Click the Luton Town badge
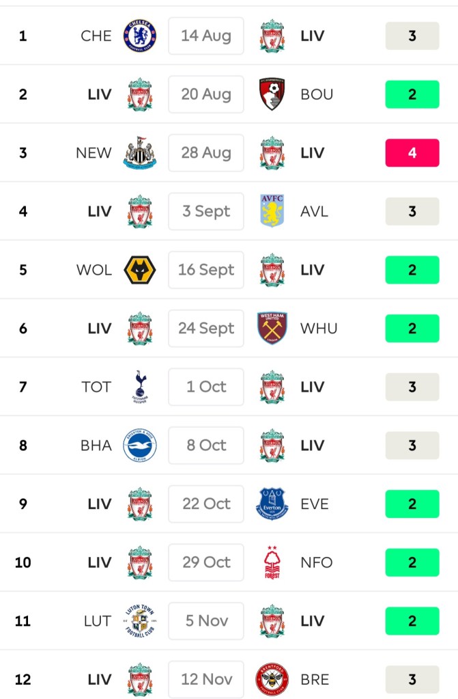458x699 pixels. coord(139,621)
